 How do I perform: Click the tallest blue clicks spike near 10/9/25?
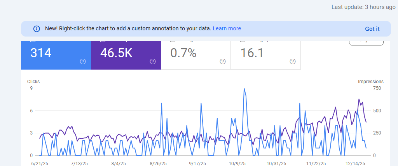pos(244,88)
